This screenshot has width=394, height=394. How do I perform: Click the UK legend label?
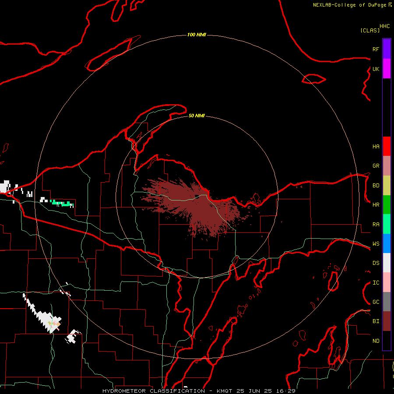coord(376,69)
